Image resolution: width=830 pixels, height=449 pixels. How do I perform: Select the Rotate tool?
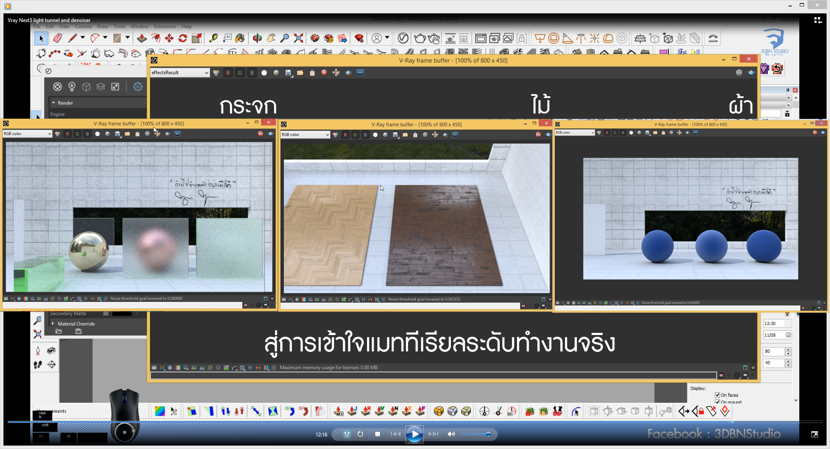pyautogui.click(x=183, y=38)
